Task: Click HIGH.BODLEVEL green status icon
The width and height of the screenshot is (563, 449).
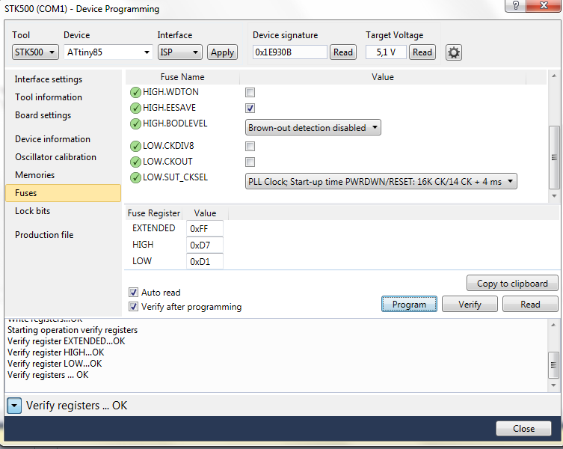Action: pyautogui.click(x=135, y=123)
